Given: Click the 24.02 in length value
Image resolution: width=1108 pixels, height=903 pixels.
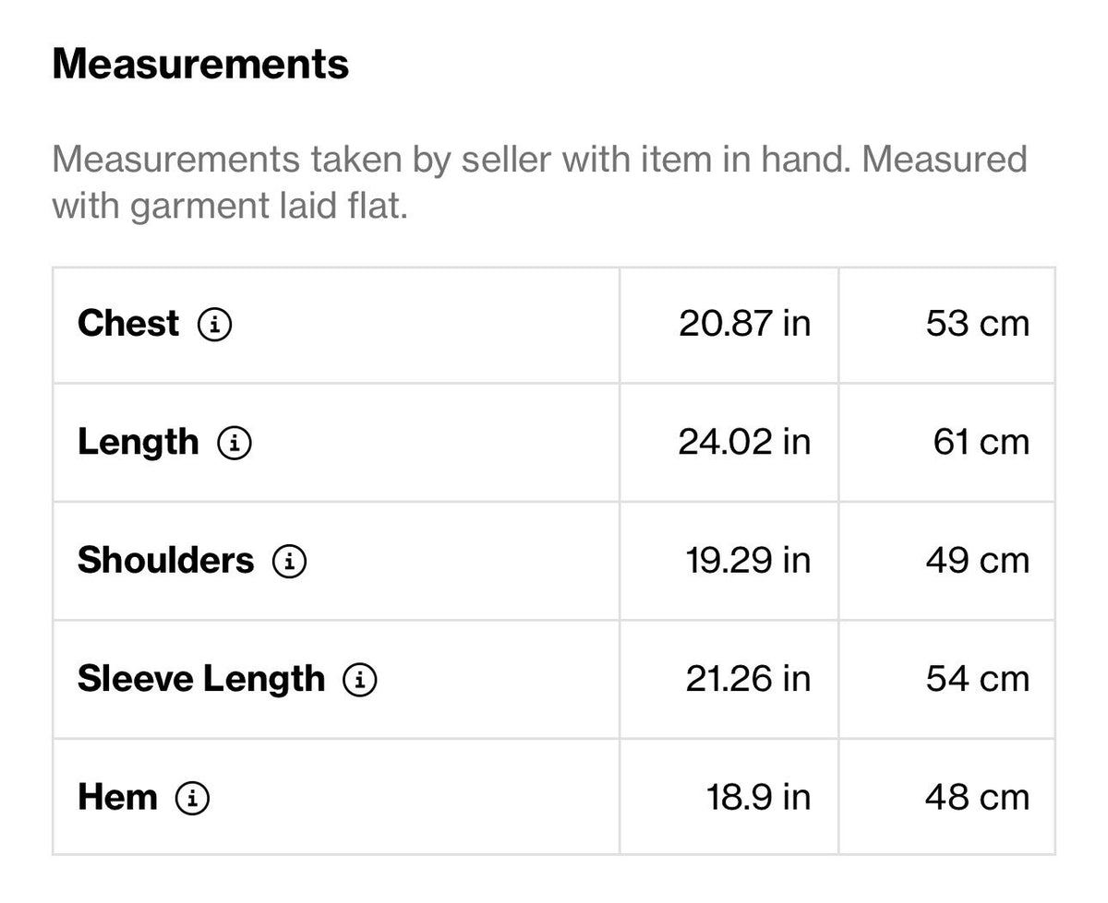Looking at the screenshot, I should coord(744,443).
